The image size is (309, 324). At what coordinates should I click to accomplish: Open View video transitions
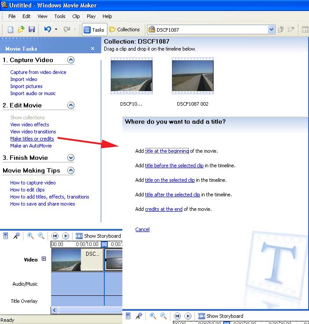tap(33, 132)
